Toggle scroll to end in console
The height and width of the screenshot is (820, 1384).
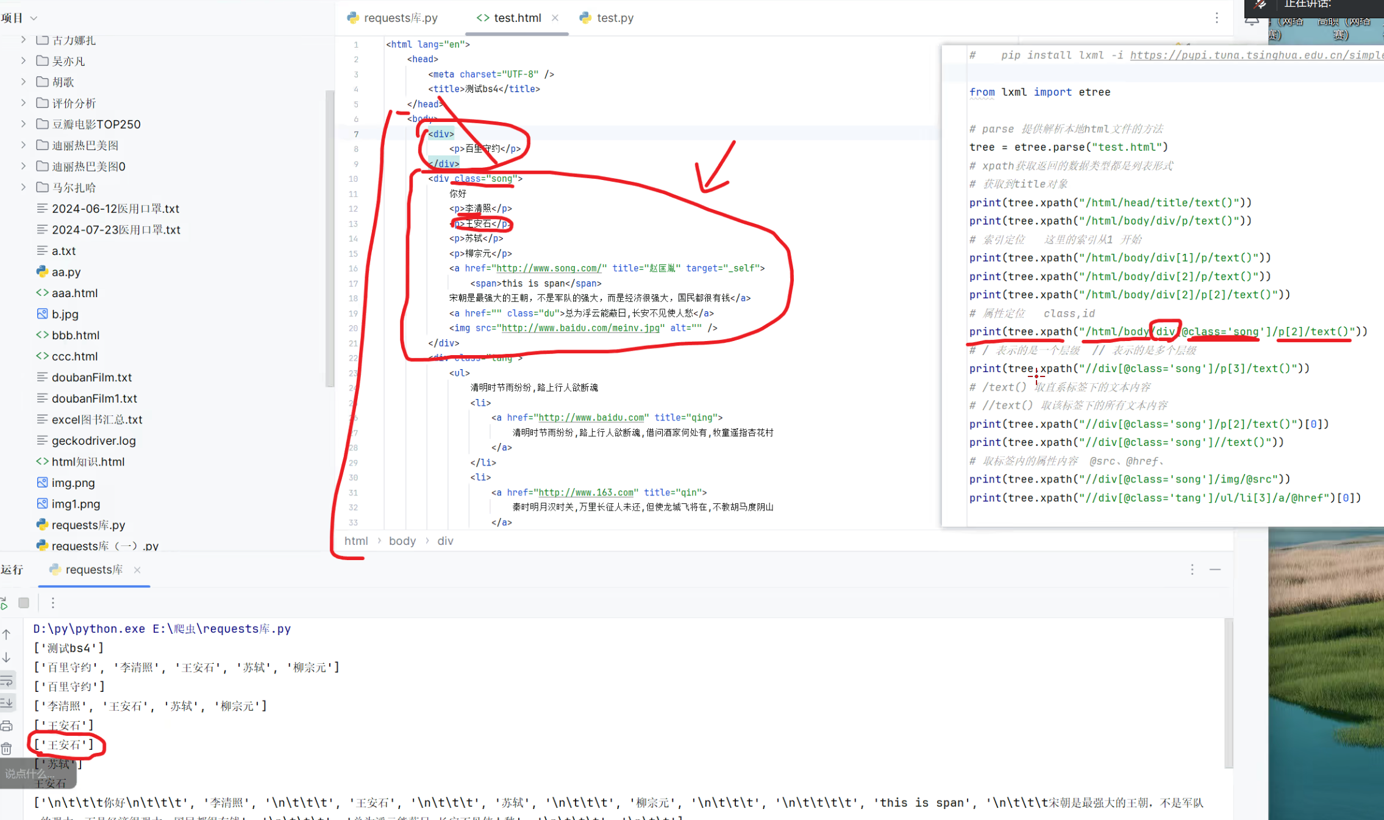coord(7,703)
